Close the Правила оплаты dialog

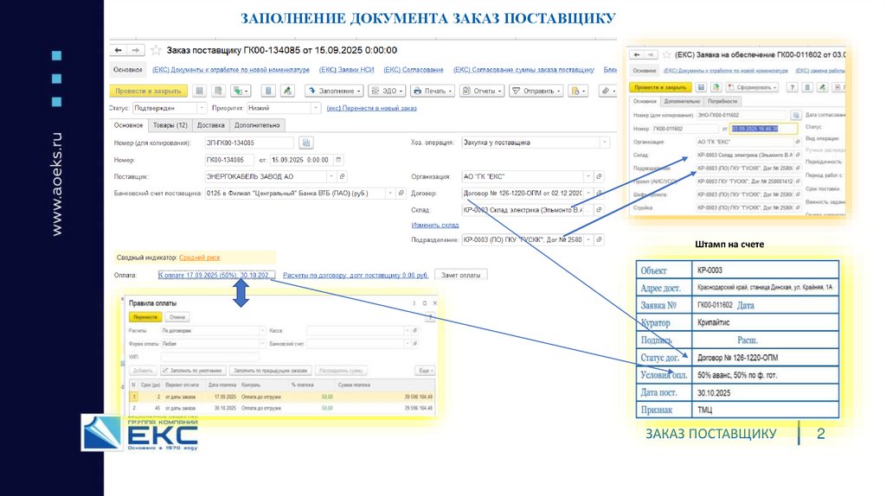click(434, 303)
